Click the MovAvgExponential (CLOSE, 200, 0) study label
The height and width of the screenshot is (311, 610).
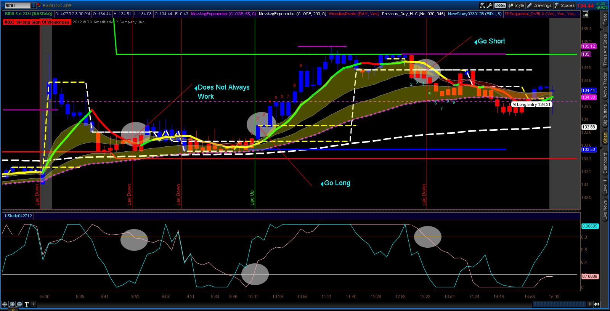tap(292, 14)
